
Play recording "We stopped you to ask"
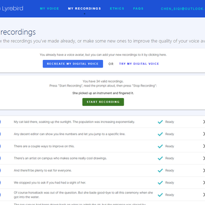[x=0, y=183]
